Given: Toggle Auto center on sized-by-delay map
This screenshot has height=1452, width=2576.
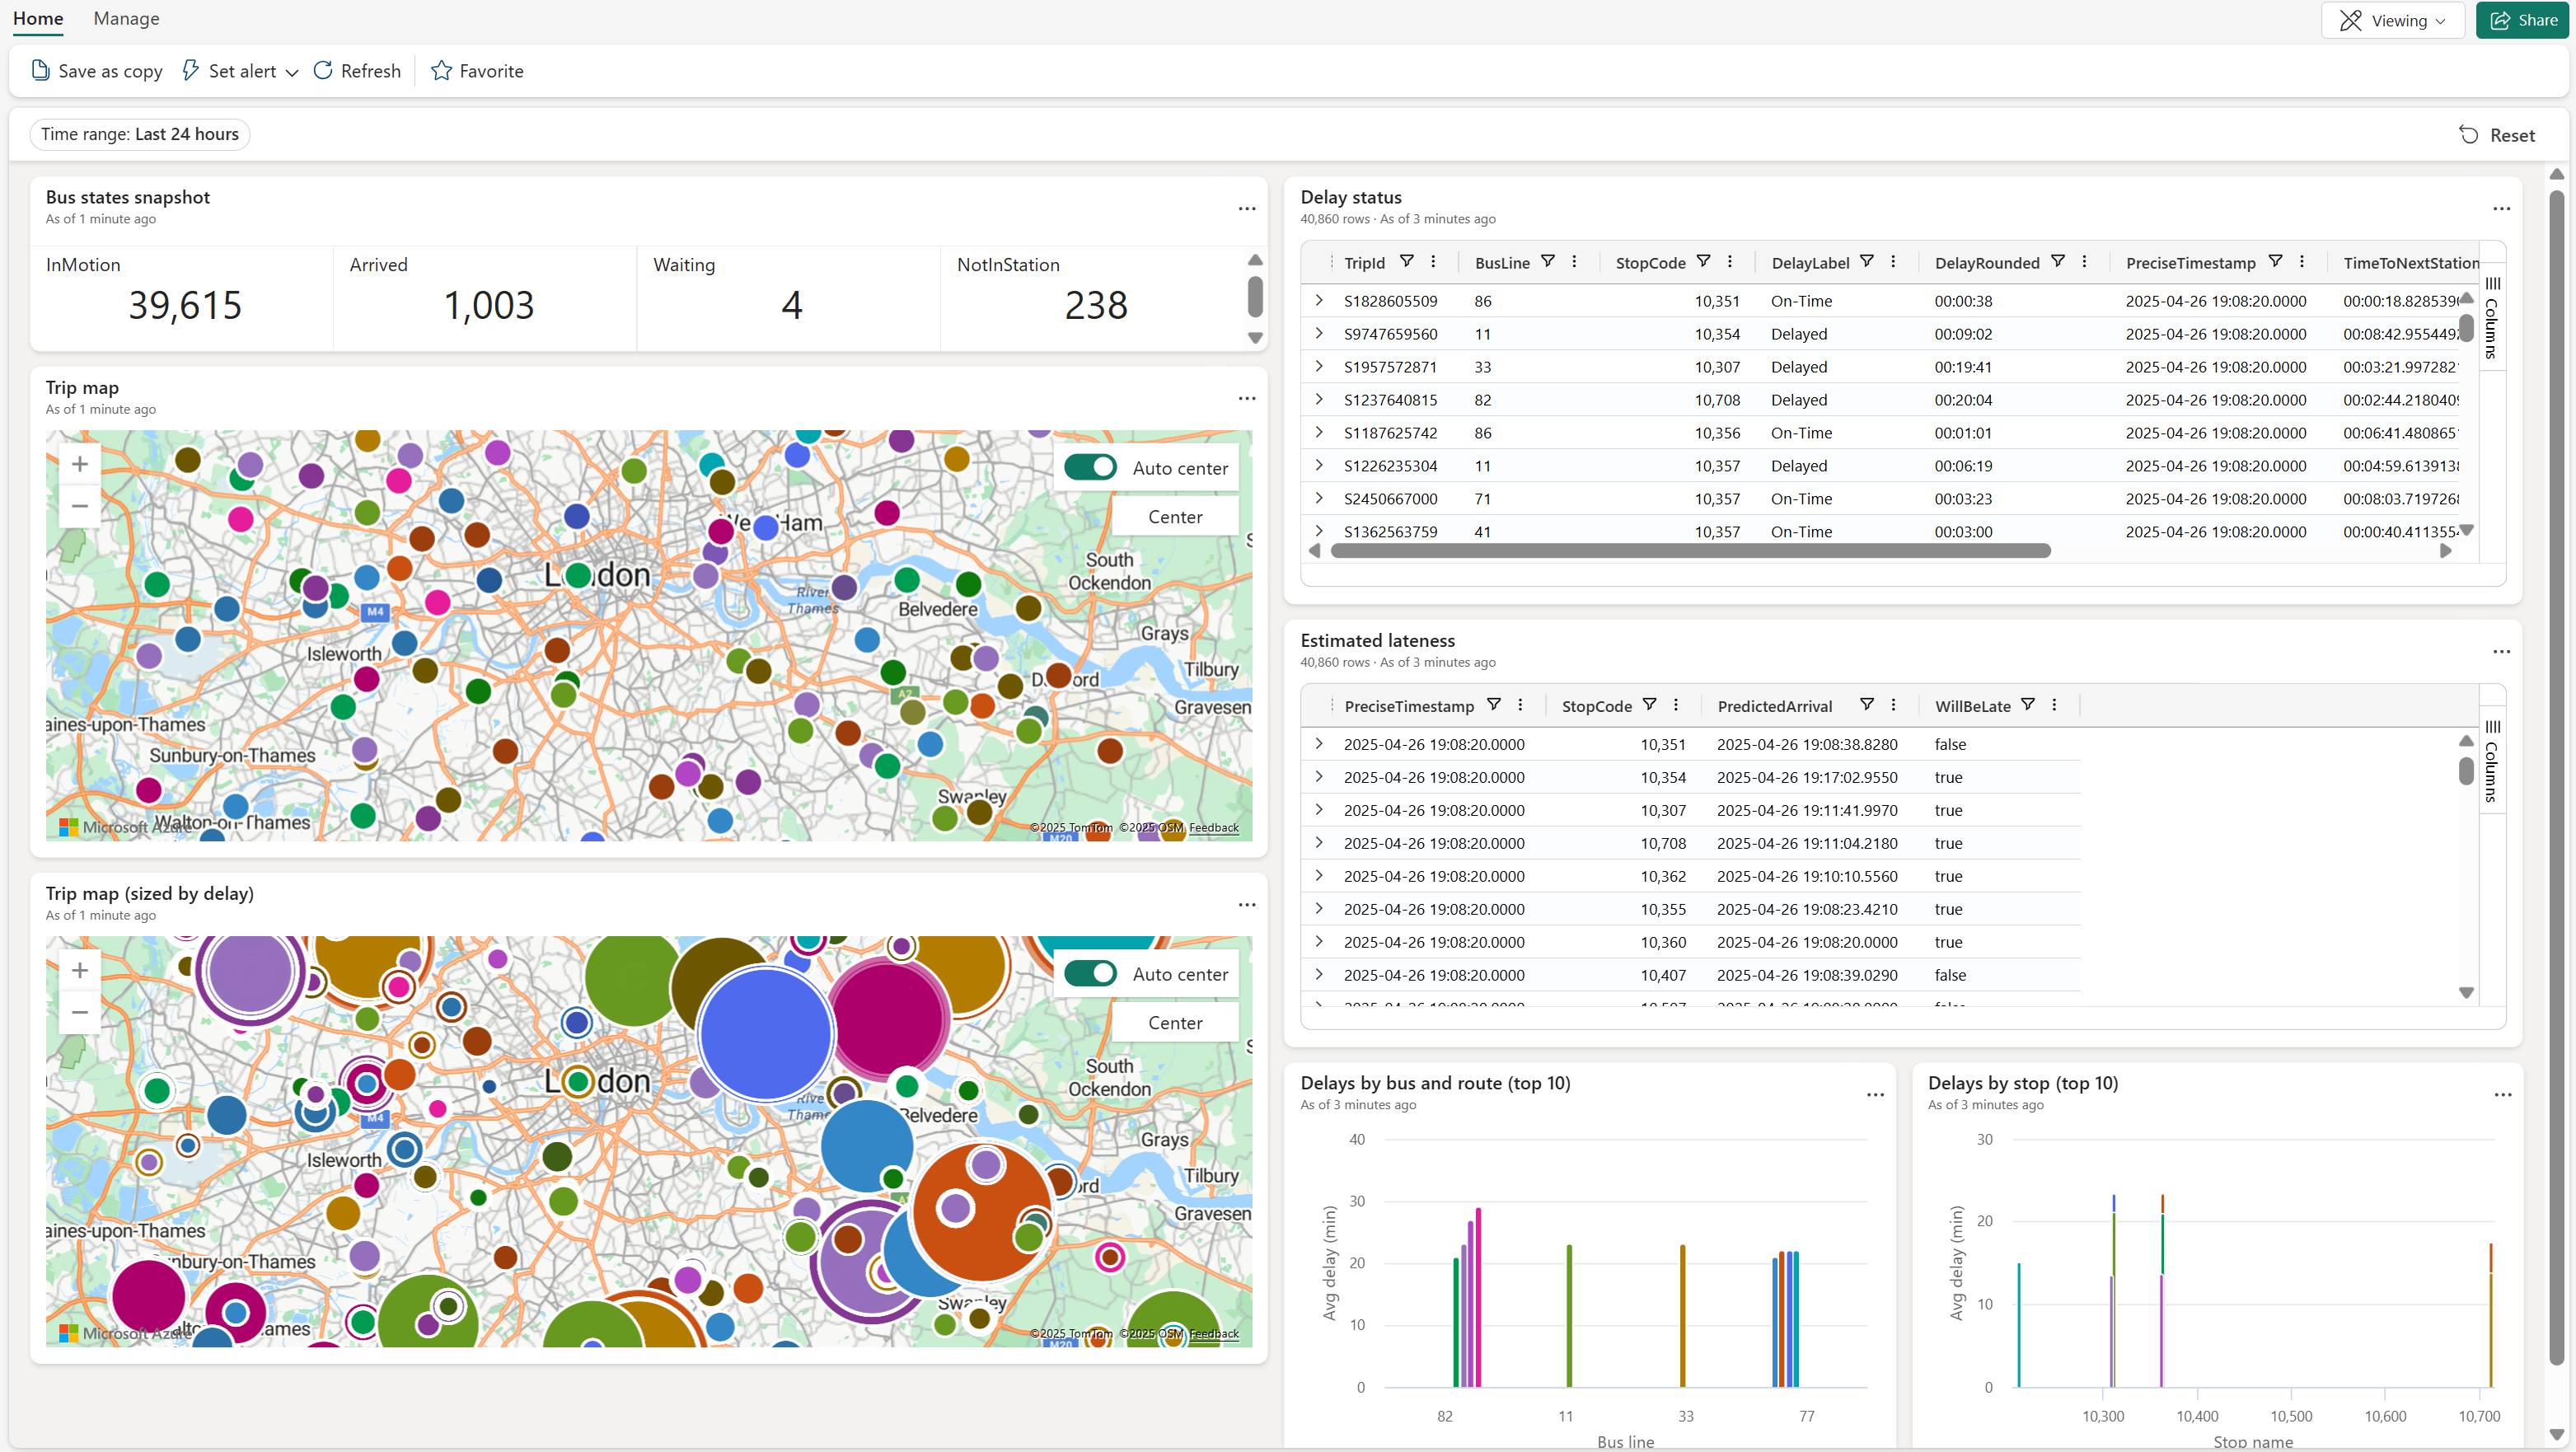Looking at the screenshot, I should coord(1090,974).
